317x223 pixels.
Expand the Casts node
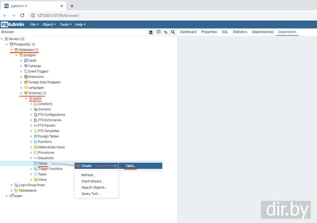(x=21, y=61)
